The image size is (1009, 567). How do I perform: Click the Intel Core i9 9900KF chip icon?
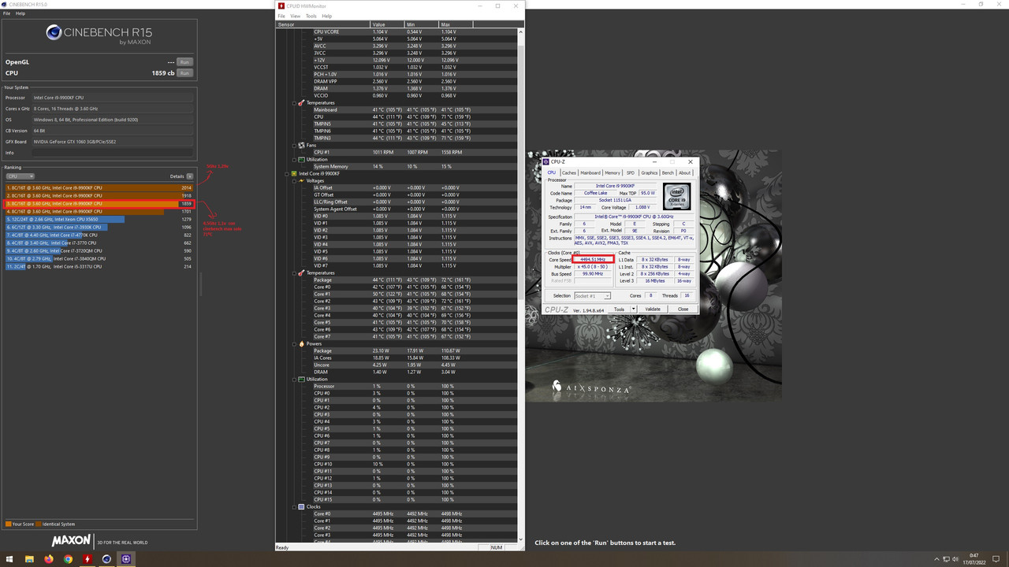coord(294,174)
